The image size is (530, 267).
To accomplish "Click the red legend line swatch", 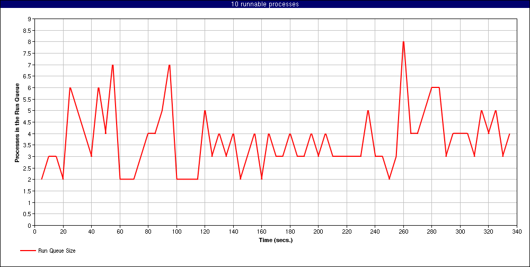I will 28,251.
